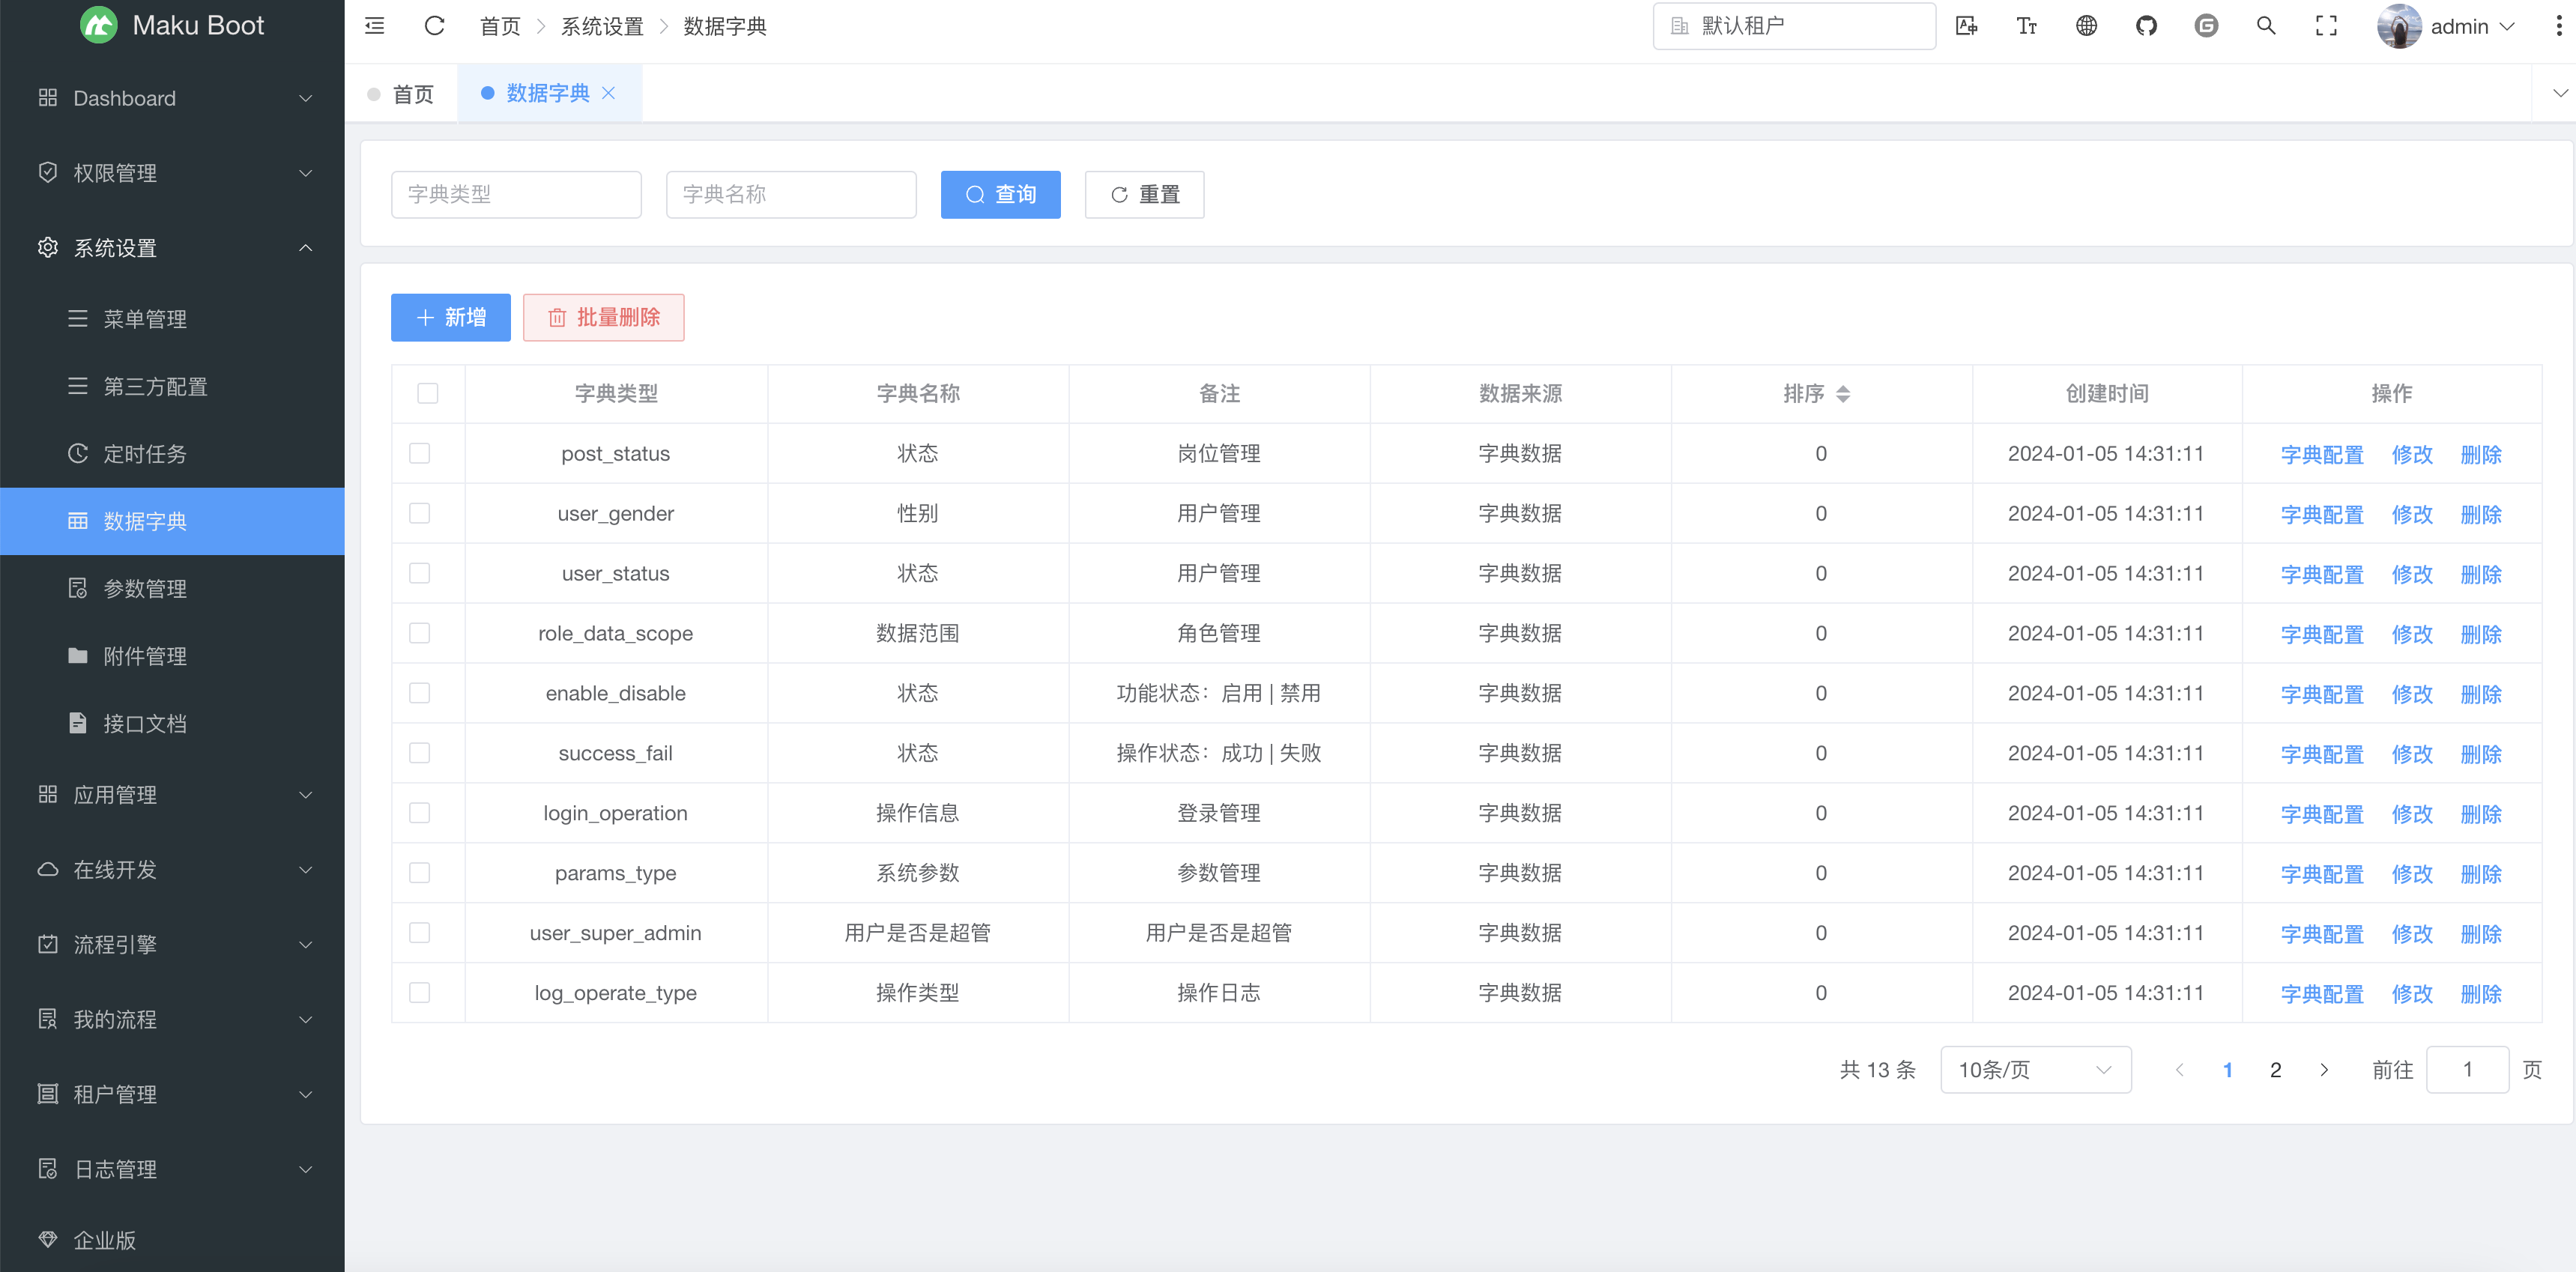The width and height of the screenshot is (2576, 1272).
Task: Focus the 字典类型 search input field
Action: pyautogui.click(x=516, y=195)
